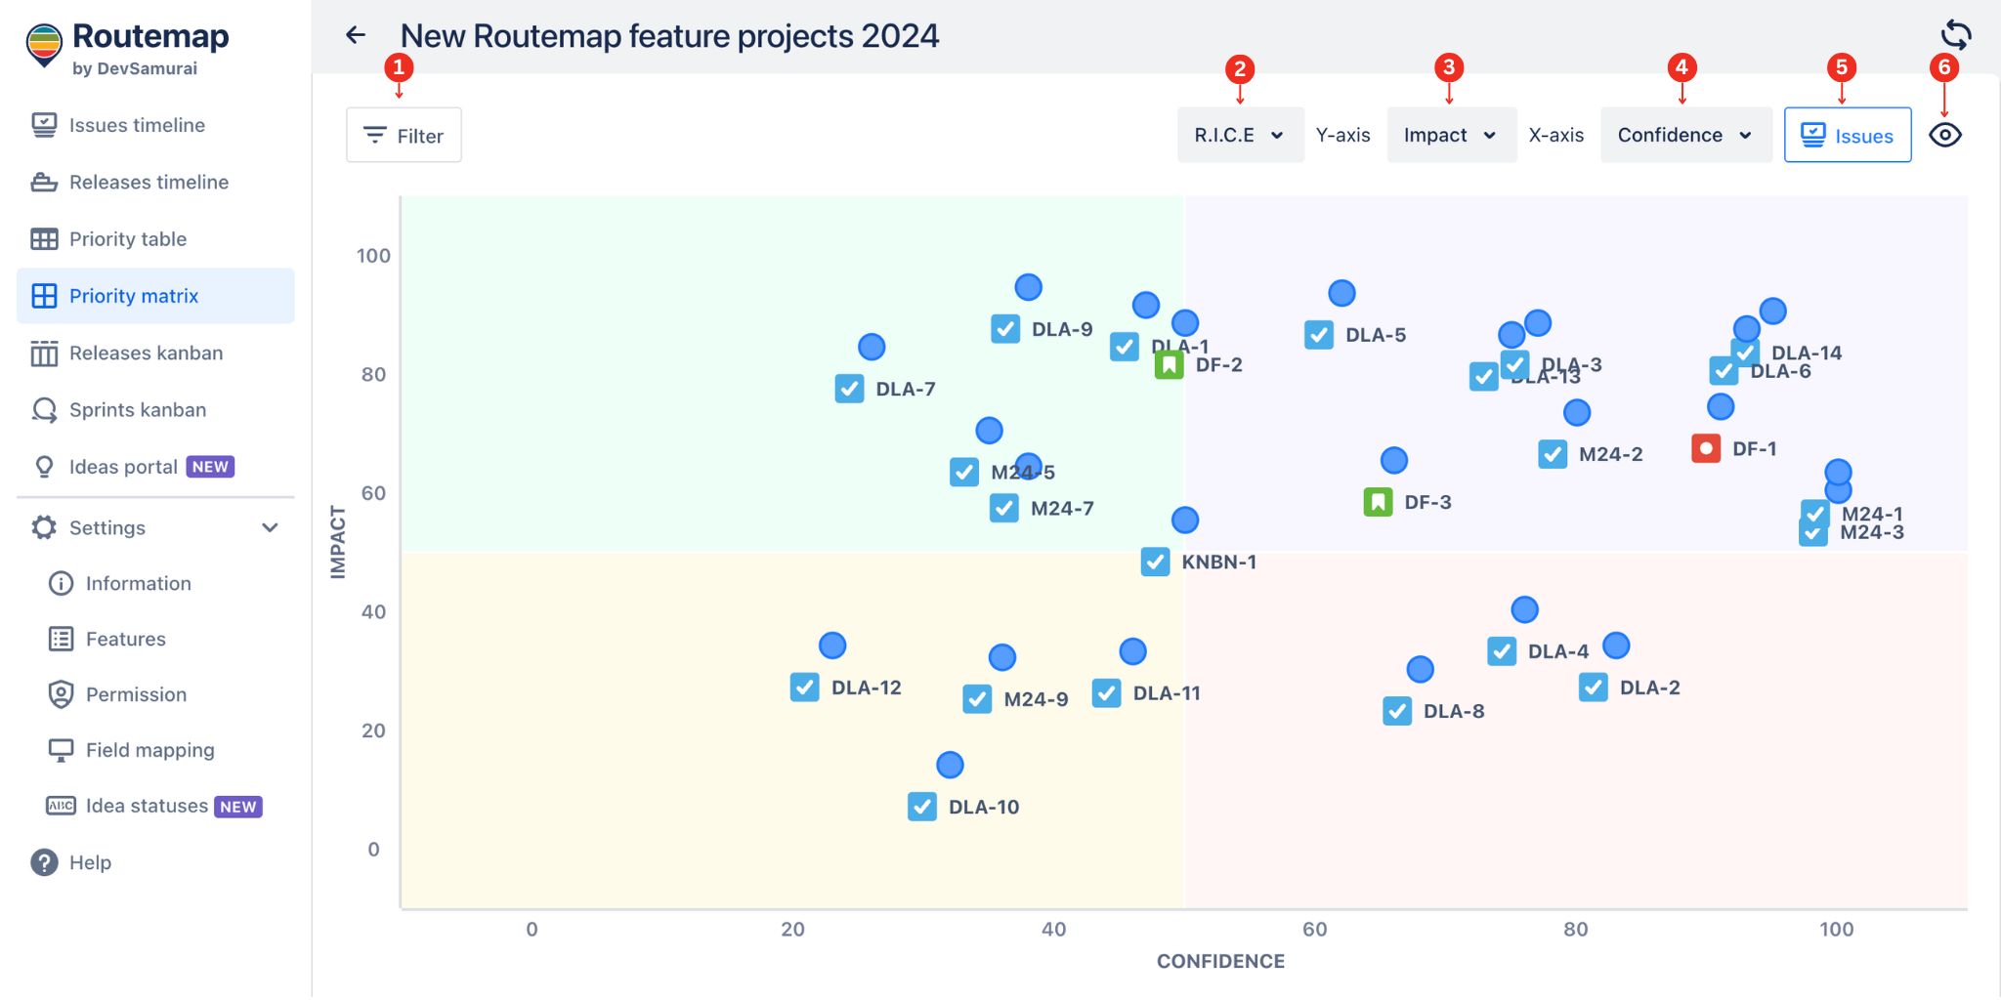
Task: Open the Confidence axis dropdown
Action: click(x=1683, y=135)
